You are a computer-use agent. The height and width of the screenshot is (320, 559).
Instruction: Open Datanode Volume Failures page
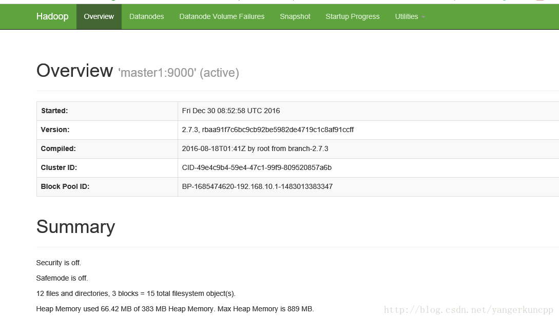(222, 16)
